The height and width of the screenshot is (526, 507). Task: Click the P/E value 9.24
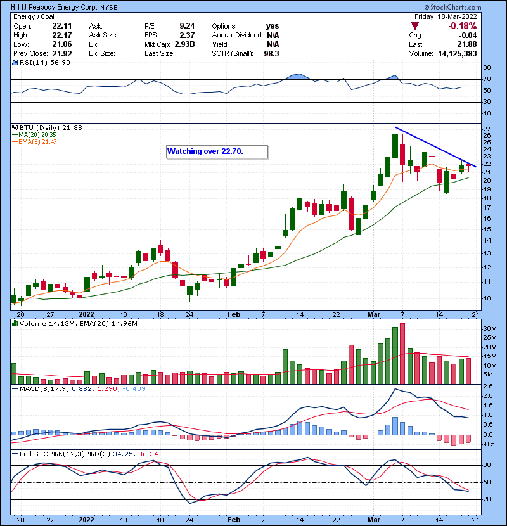coord(187,26)
